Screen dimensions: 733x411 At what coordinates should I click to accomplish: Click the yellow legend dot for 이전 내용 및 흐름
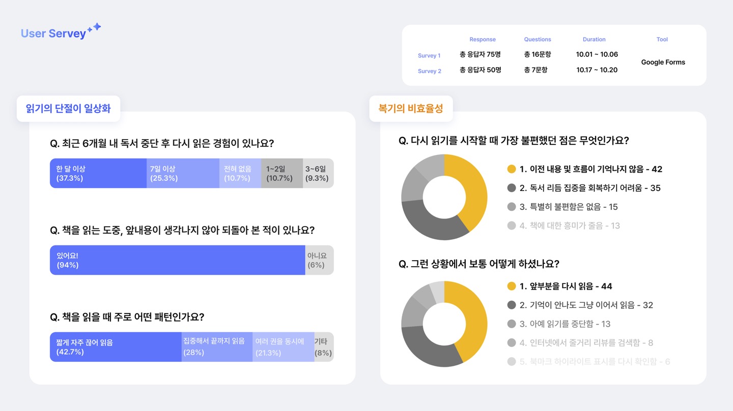[512, 169]
